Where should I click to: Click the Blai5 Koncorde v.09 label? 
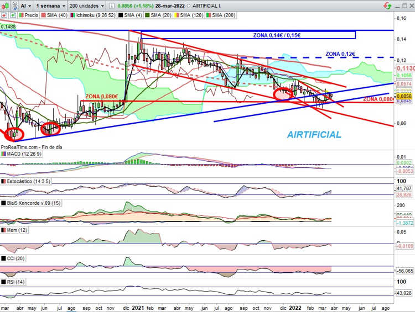coord(31,203)
